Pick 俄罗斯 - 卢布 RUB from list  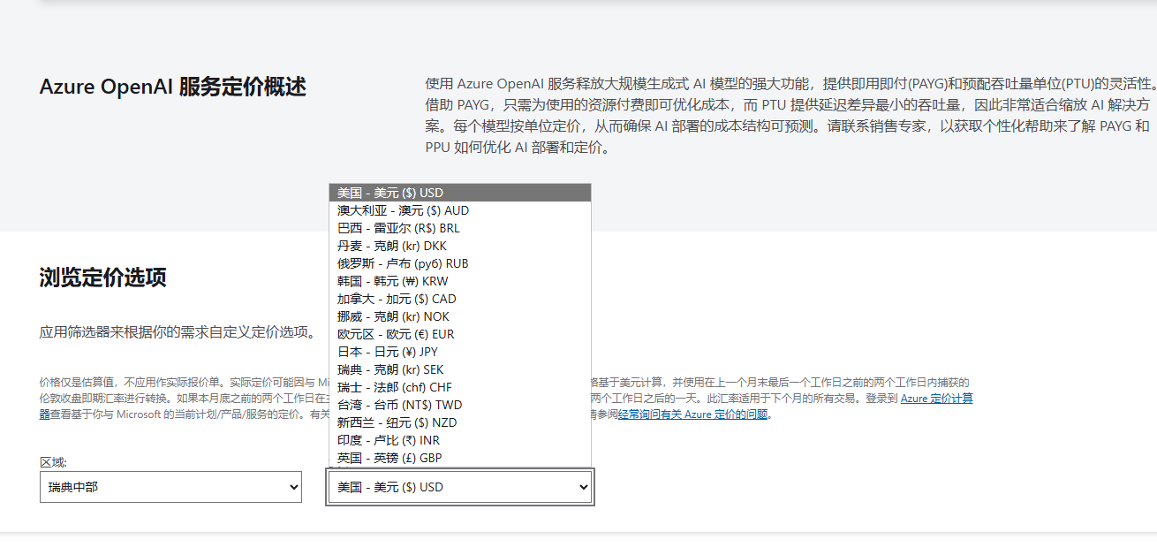point(459,263)
